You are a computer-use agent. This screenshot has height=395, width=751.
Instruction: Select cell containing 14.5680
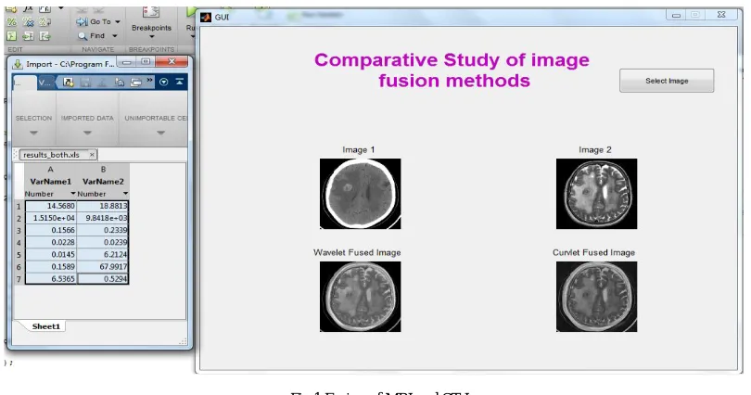pyautogui.click(x=51, y=206)
